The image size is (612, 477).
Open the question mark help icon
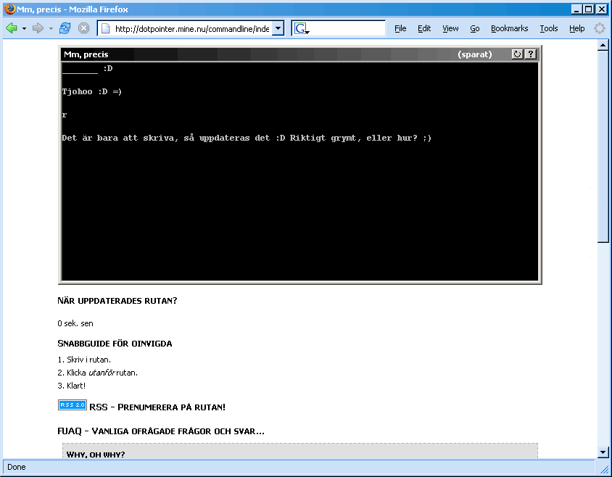click(x=530, y=54)
